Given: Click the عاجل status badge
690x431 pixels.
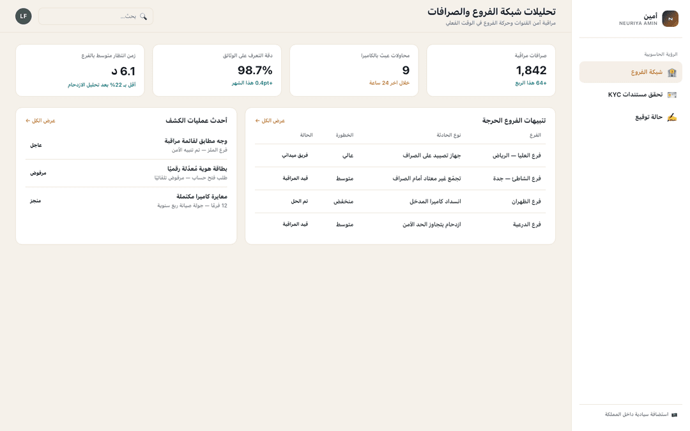Looking at the screenshot, I should 36,145.
